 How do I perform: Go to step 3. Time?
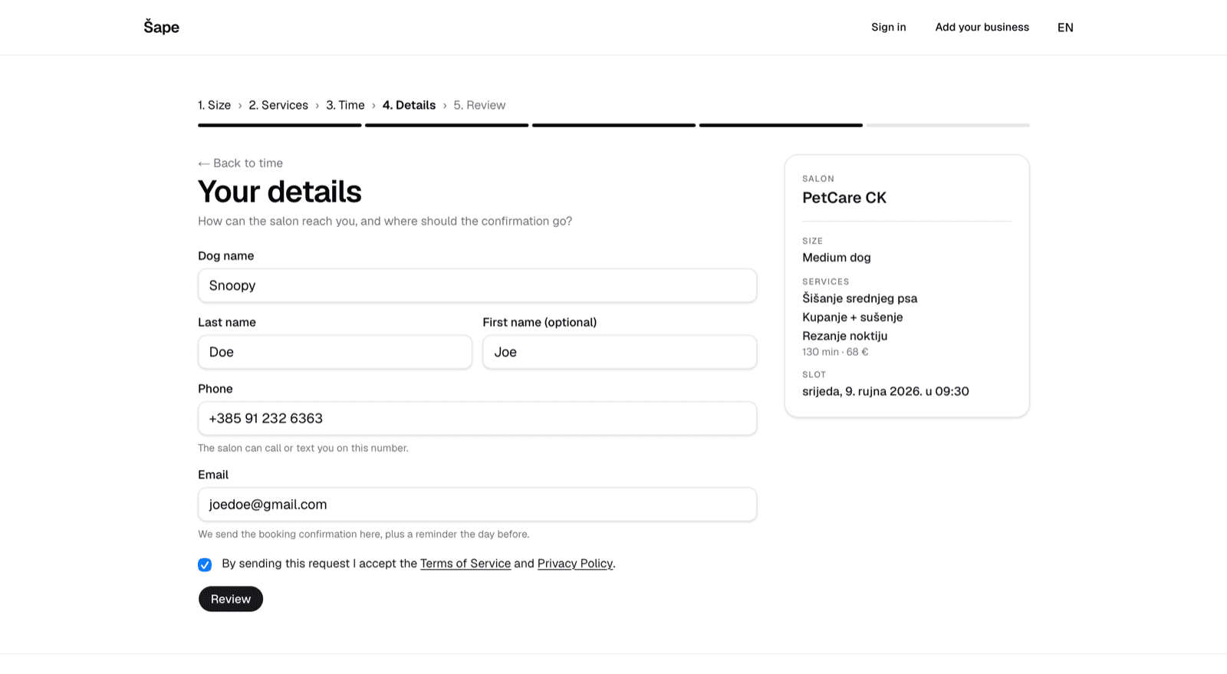click(x=345, y=105)
